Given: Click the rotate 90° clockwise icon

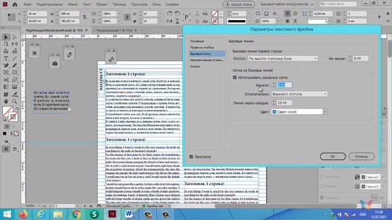Looking at the screenshot, I should pyautogui.click(x=169, y=13).
